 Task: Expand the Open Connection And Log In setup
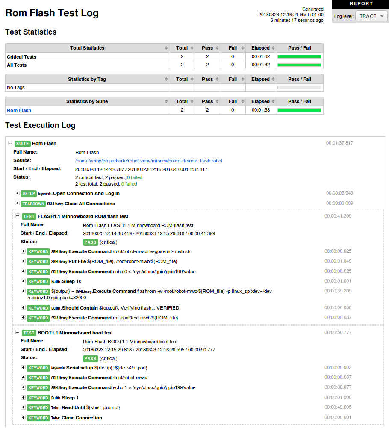coord(17,193)
